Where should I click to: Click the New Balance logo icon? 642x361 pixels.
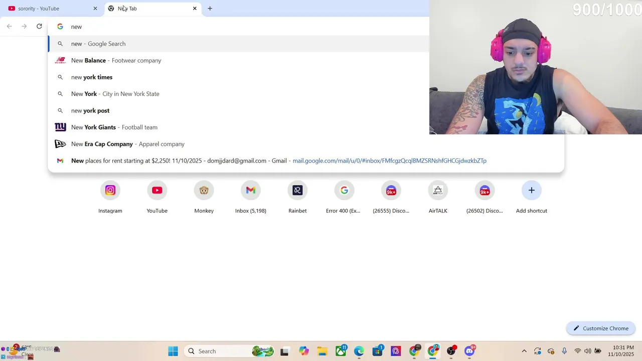(60, 60)
